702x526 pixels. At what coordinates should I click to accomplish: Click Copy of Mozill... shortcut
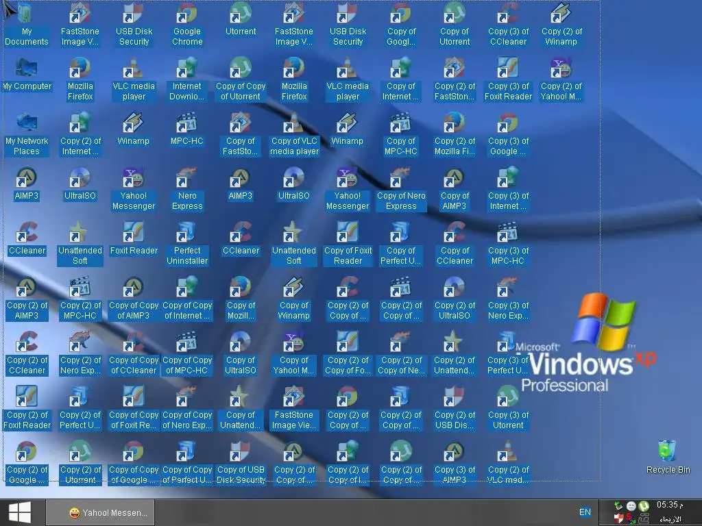(x=241, y=299)
